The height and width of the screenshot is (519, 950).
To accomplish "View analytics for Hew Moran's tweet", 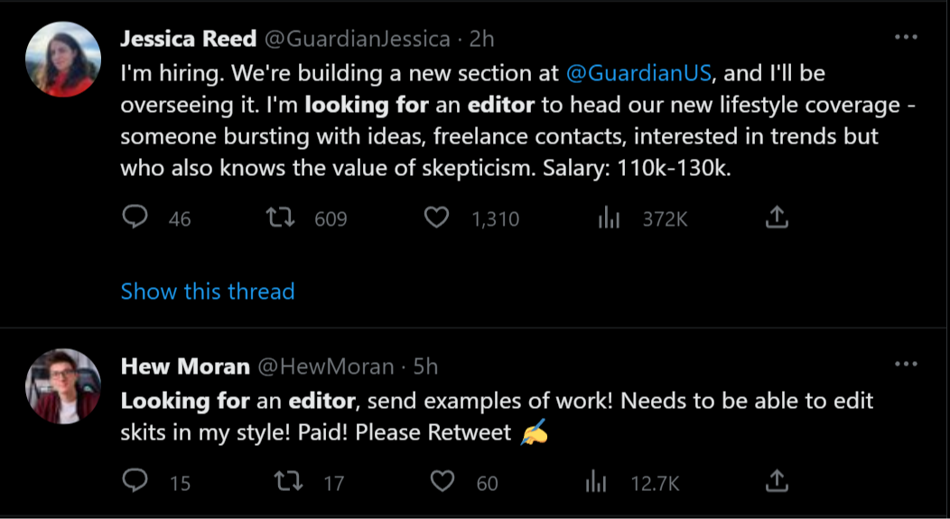I will click(x=596, y=482).
